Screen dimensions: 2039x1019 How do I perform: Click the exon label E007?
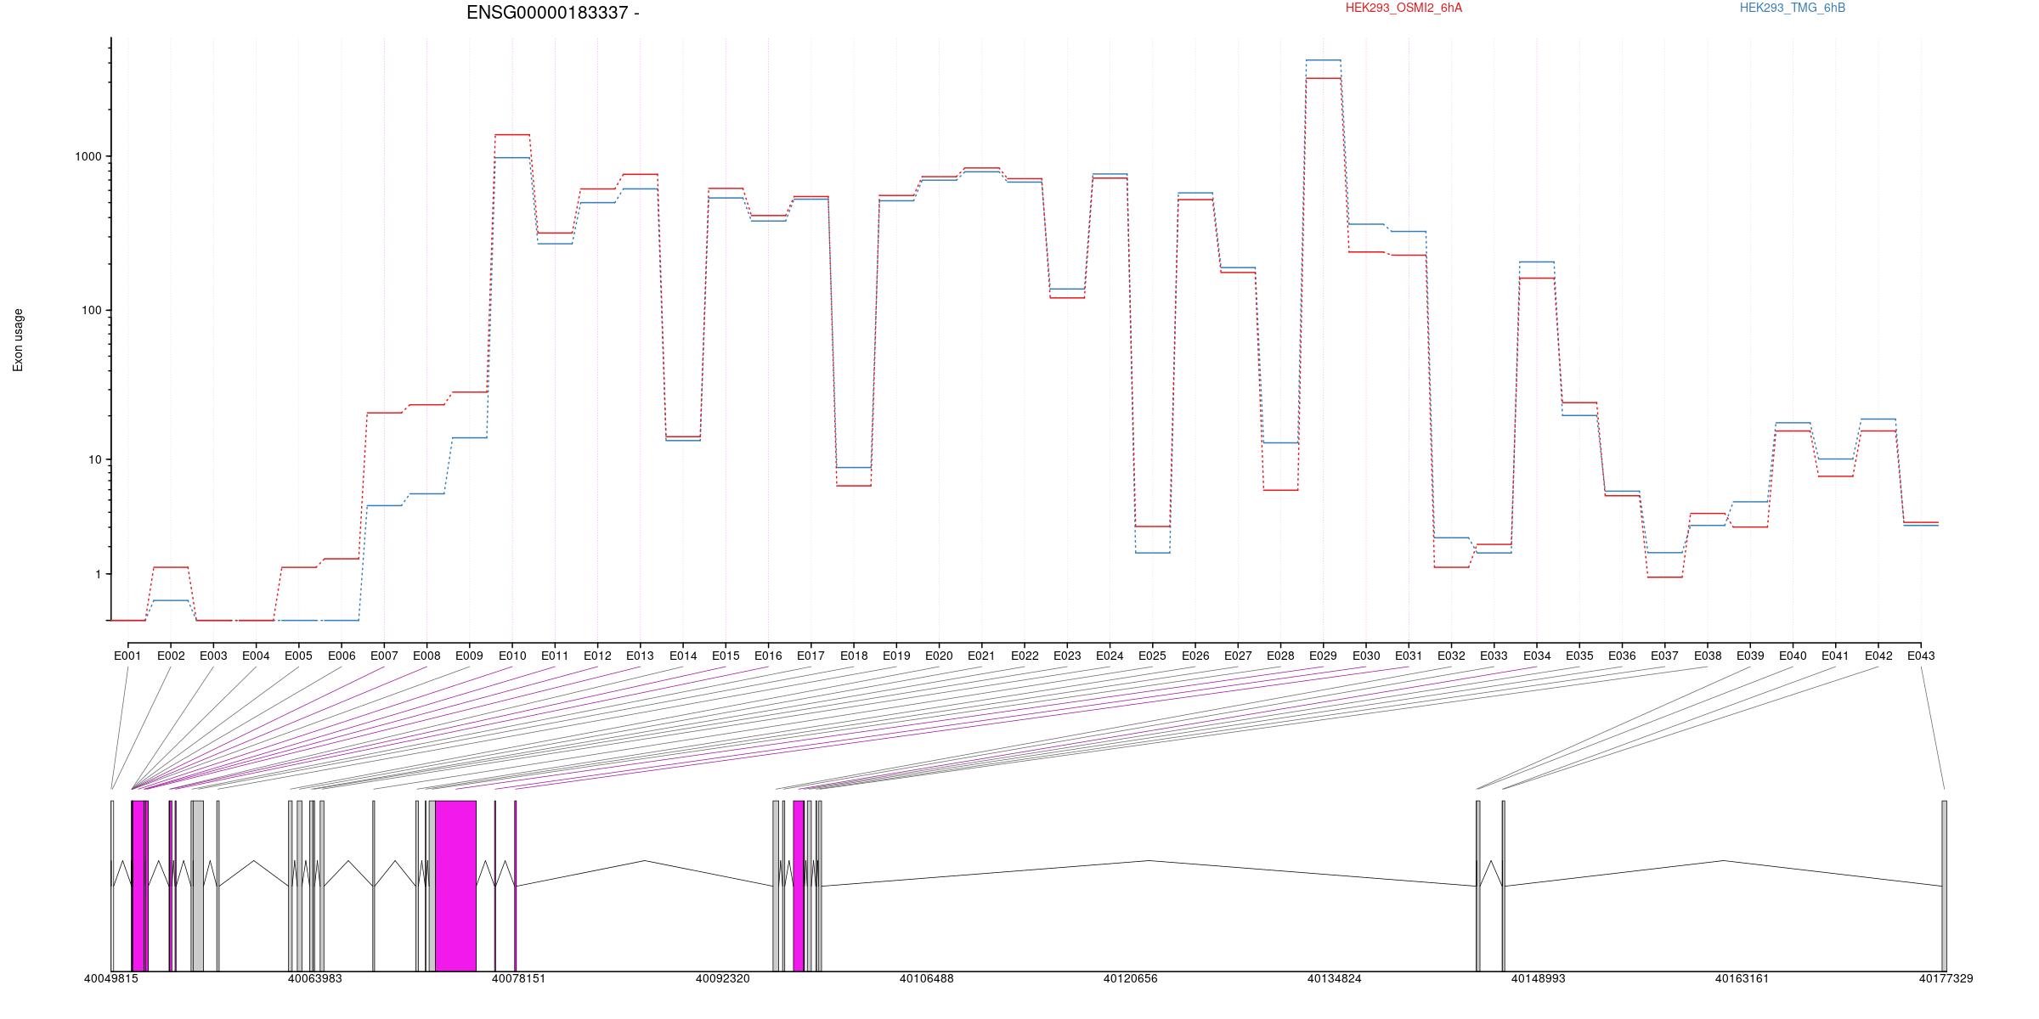click(x=384, y=656)
